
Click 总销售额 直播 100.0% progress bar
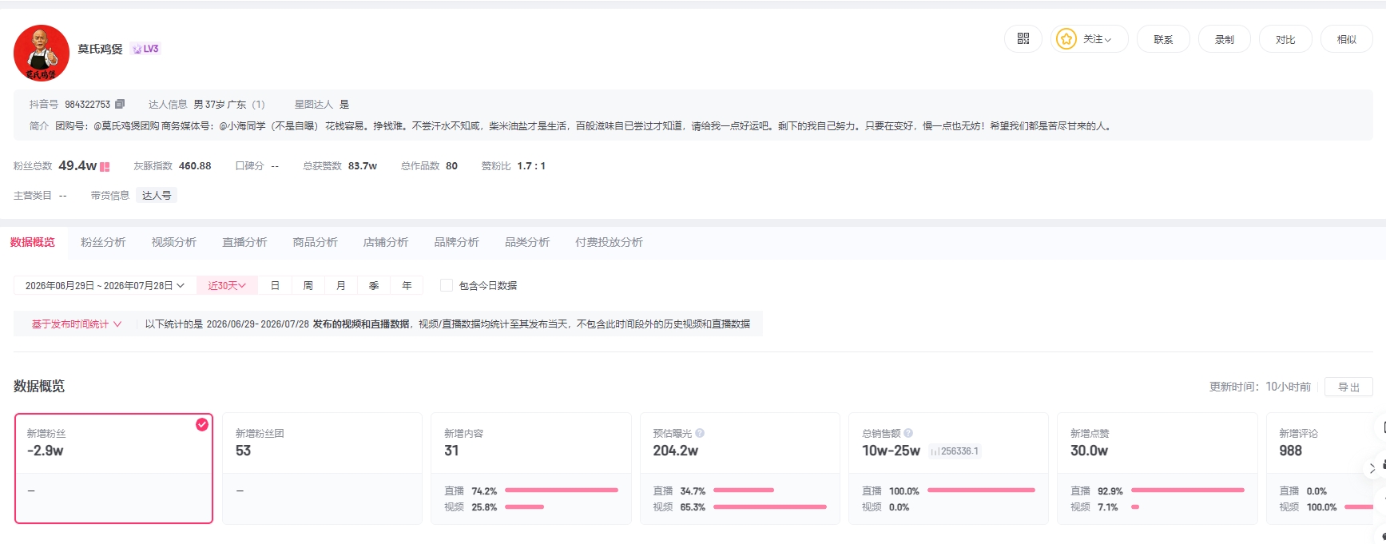click(981, 490)
